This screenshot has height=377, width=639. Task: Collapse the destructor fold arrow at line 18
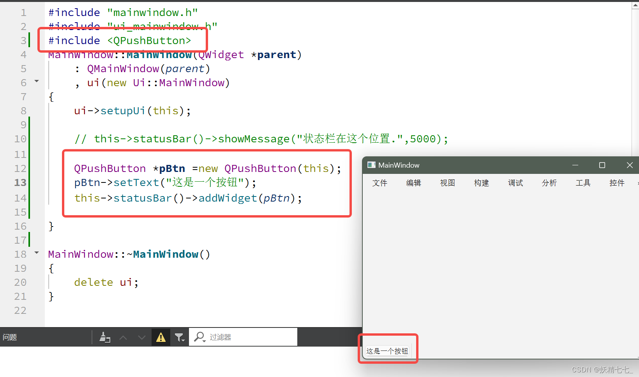[37, 253]
